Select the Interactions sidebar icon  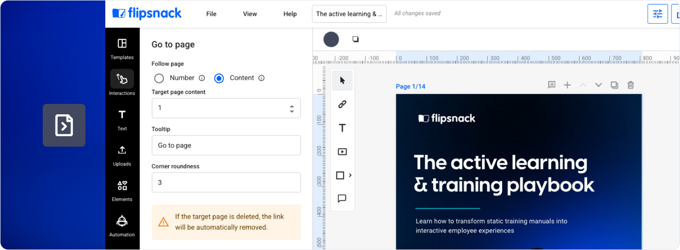[122, 83]
